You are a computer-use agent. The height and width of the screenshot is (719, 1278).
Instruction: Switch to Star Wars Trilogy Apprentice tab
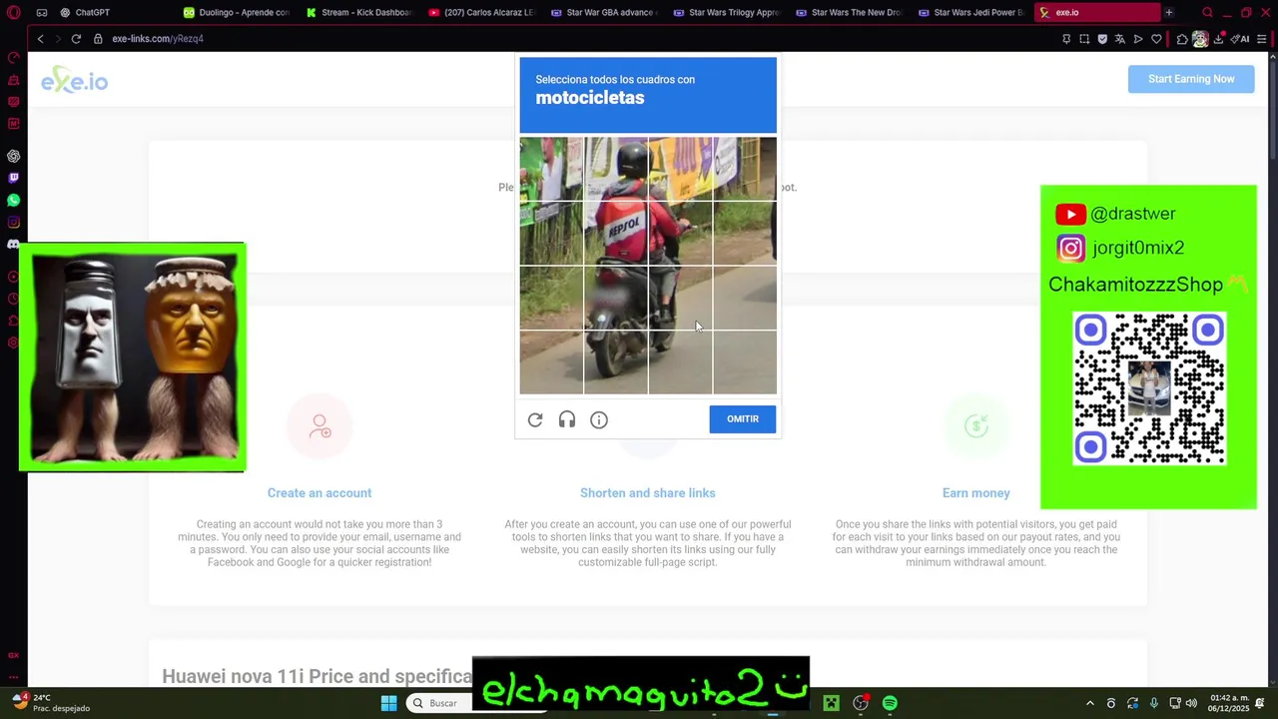(727, 12)
